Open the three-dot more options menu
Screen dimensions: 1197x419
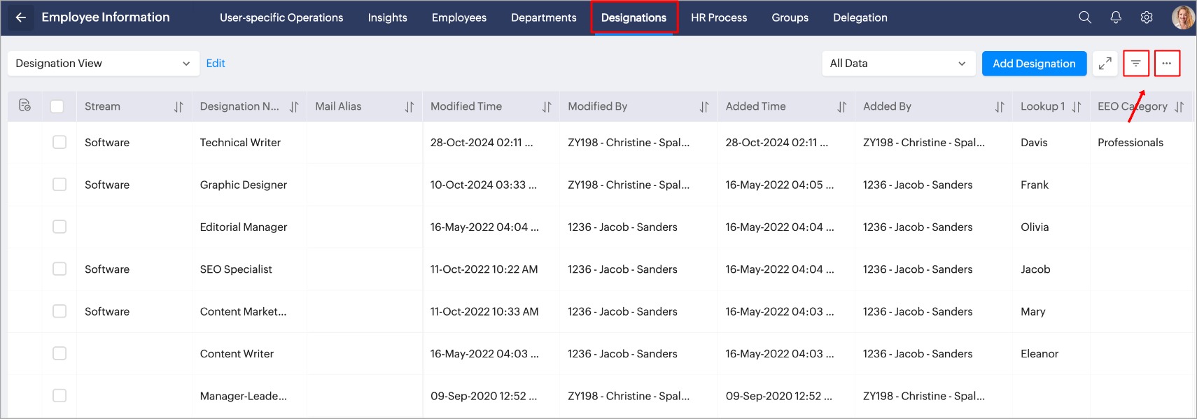pyautogui.click(x=1167, y=64)
